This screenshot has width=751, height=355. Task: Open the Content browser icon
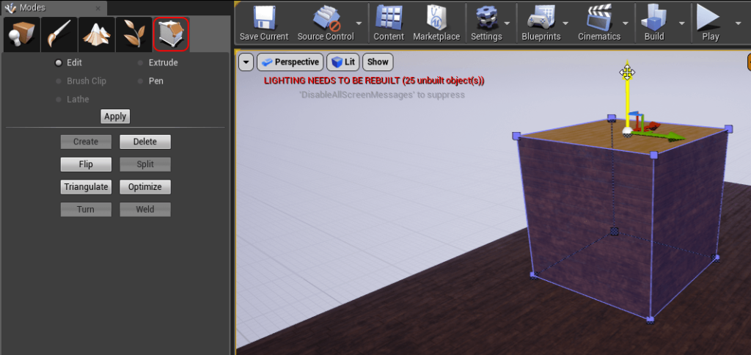coord(389,18)
